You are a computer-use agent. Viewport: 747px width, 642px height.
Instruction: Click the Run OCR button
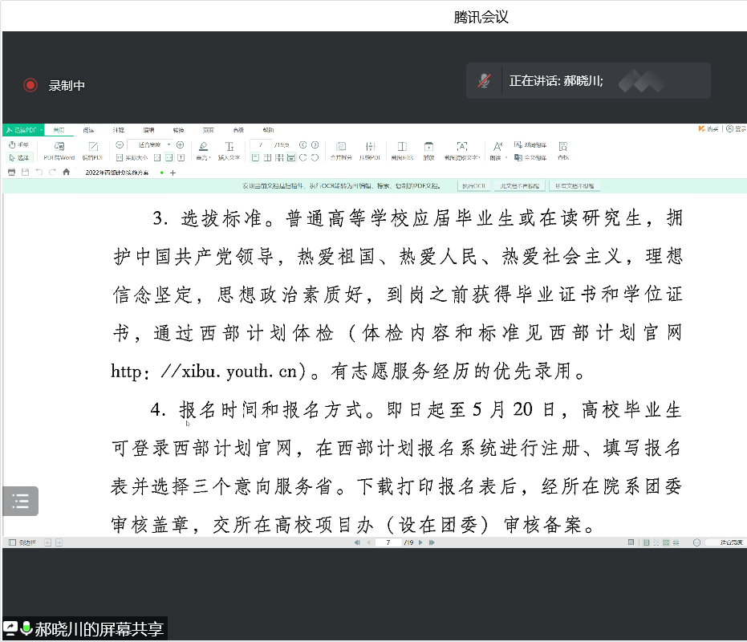473,185
